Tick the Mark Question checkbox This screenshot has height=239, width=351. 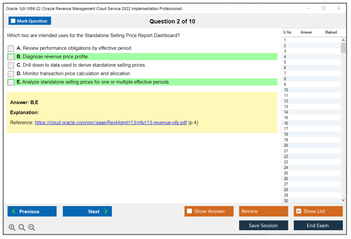click(x=13, y=21)
